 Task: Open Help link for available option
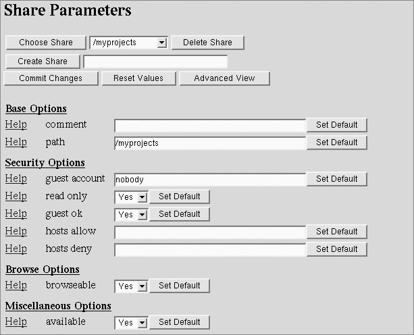pyautogui.click(x=16, y=322)
